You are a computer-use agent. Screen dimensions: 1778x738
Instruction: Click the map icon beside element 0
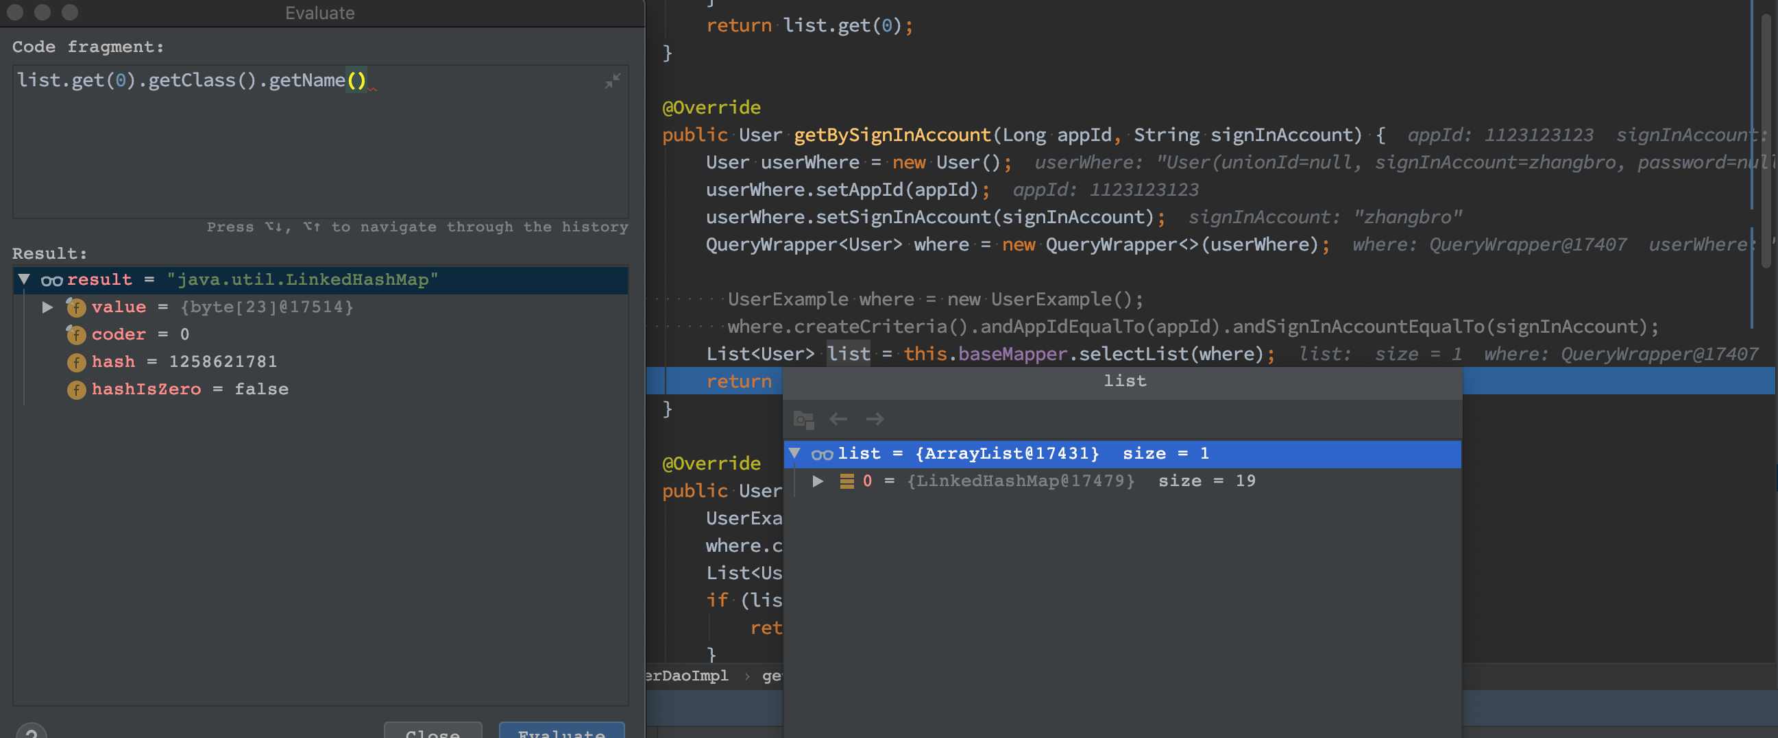847,481
